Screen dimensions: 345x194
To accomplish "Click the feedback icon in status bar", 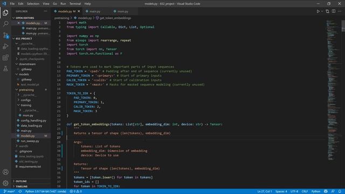I will click(x=333, y=191).
